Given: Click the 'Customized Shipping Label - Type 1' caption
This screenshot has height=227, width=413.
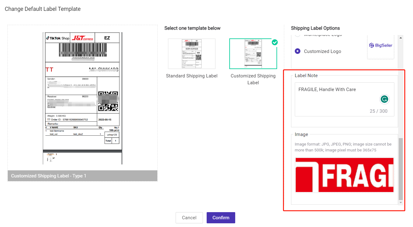Looking at the screenshot, I should (49, 176).
